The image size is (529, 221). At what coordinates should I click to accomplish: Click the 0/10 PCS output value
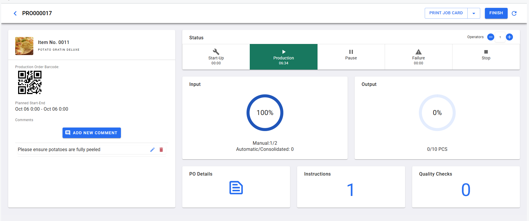[437, 149]
